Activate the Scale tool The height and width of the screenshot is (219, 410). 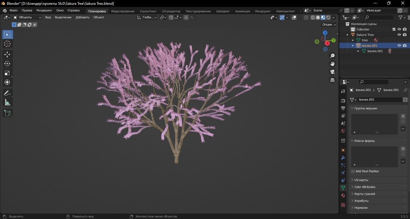point(7,73)
